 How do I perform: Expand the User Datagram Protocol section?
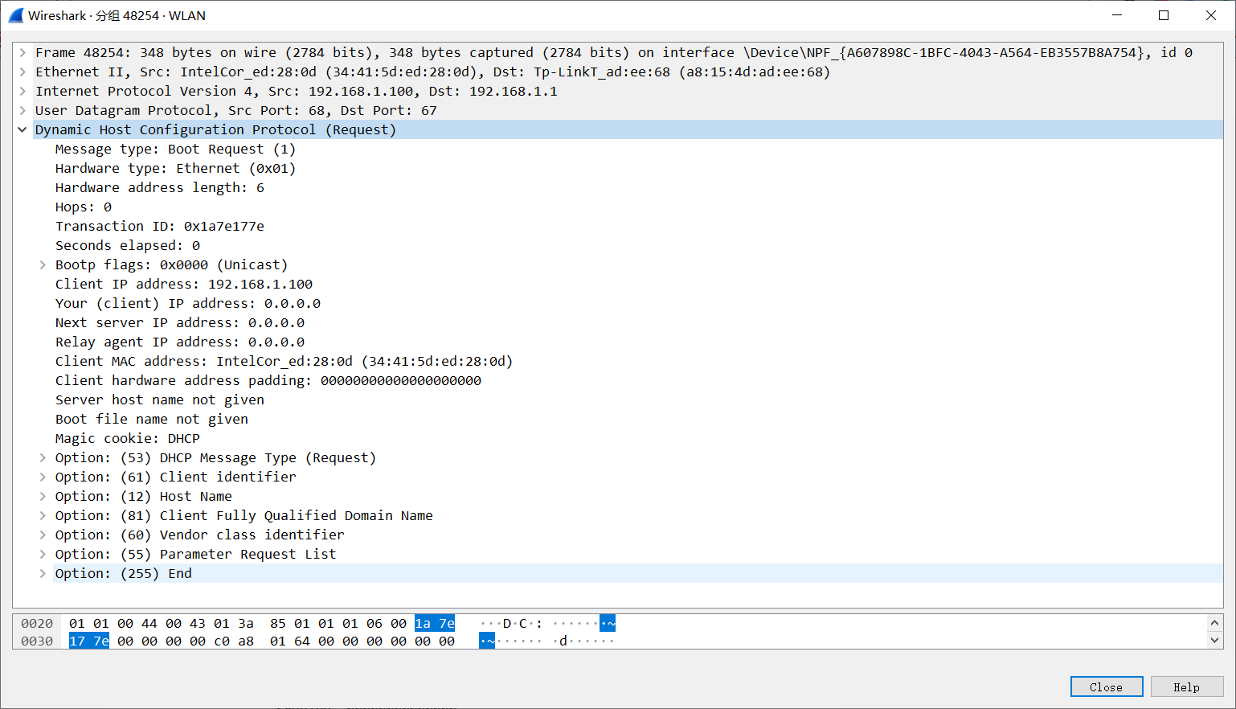[x=23, y=111]
